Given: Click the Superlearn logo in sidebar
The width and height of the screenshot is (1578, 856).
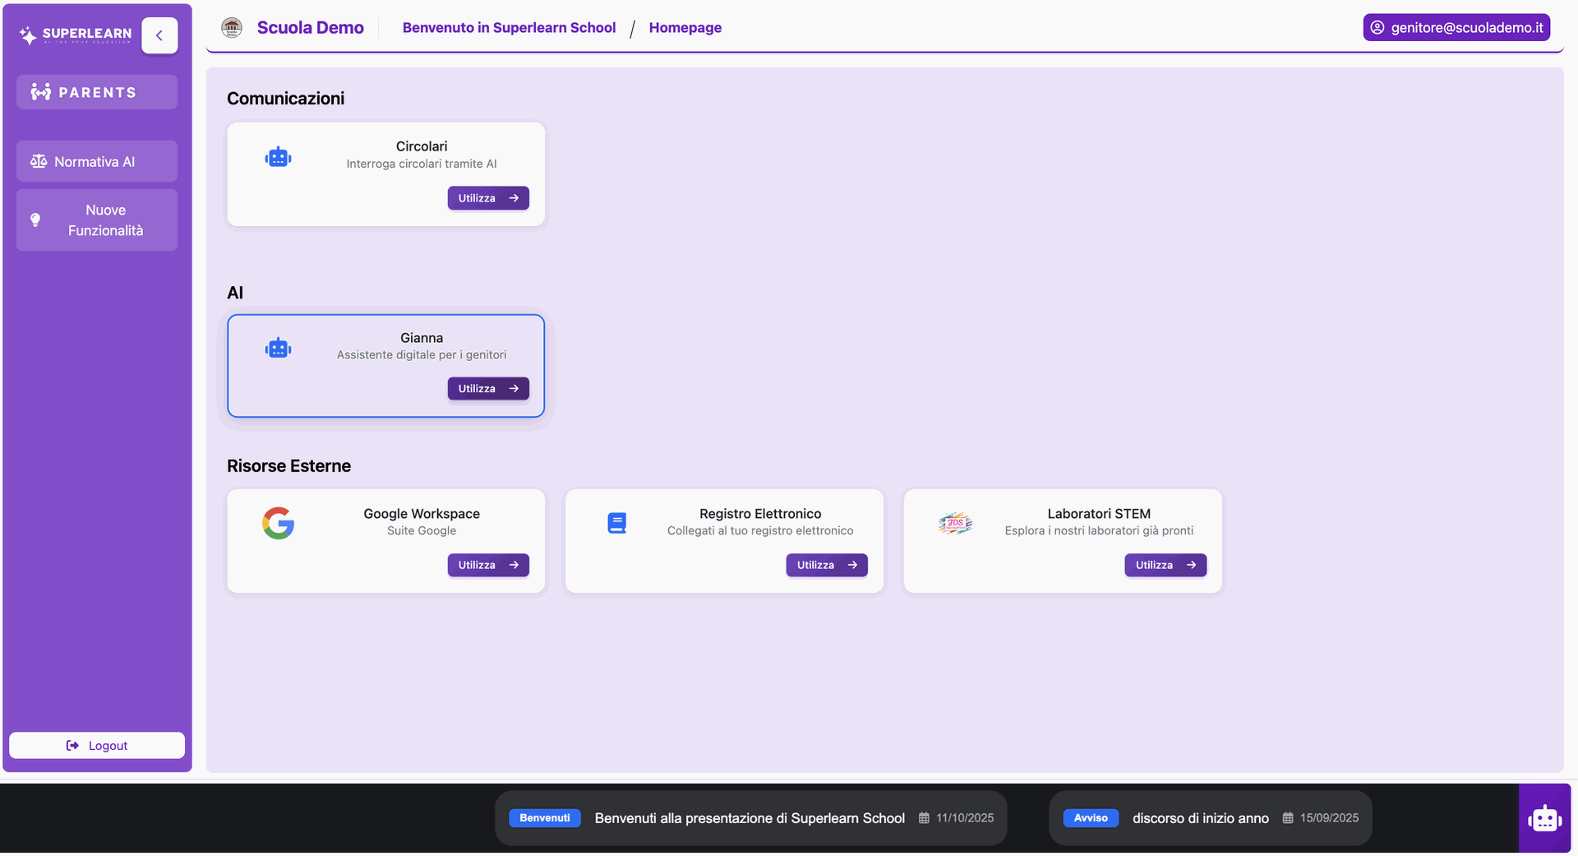Looking at the screenshot, I should [76, 35].
